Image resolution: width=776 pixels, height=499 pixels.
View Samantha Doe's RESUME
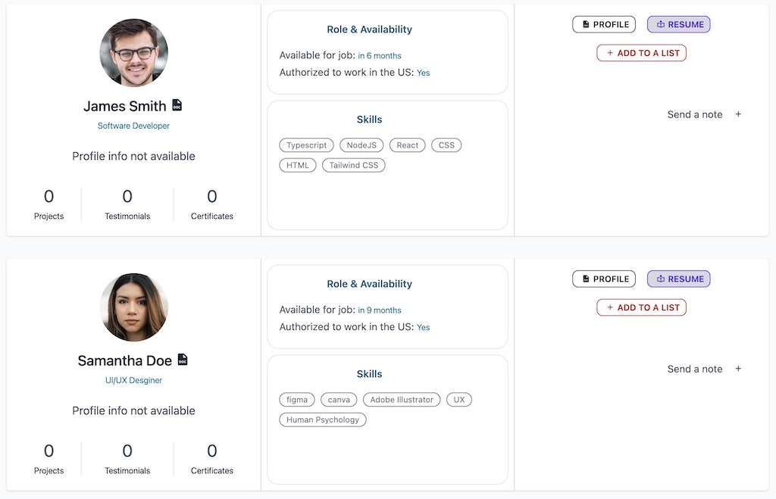pos(678,279)
